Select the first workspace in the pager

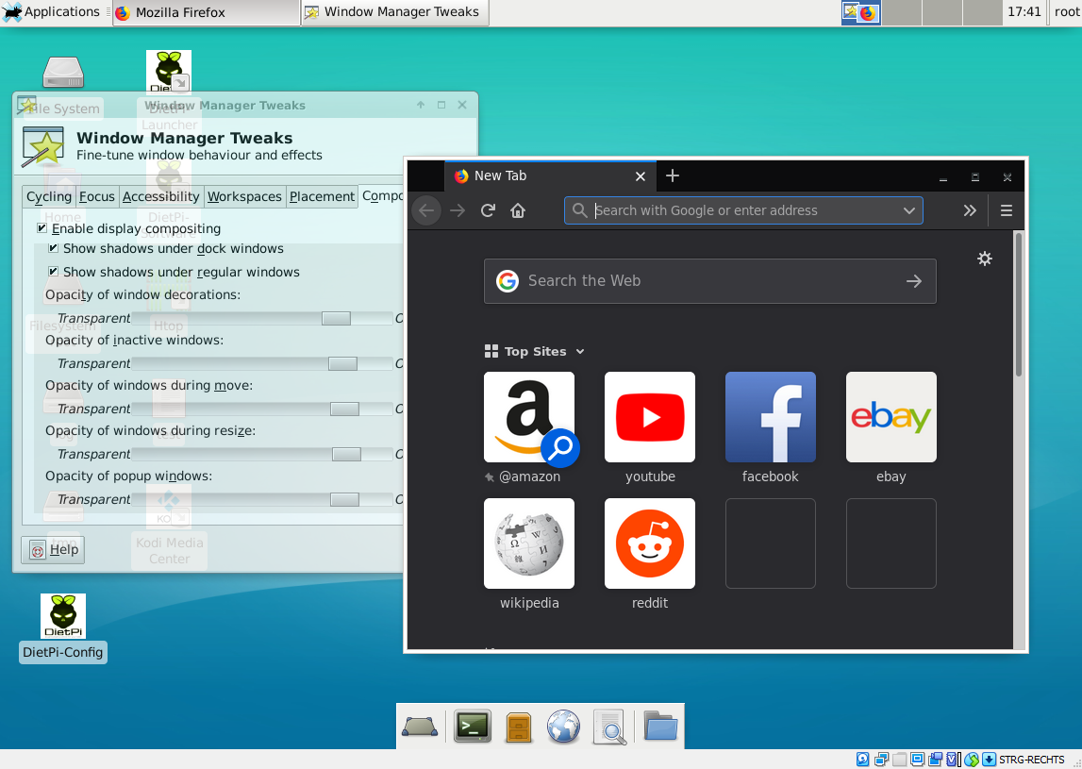pyautogui.click(x=861, y=12)
